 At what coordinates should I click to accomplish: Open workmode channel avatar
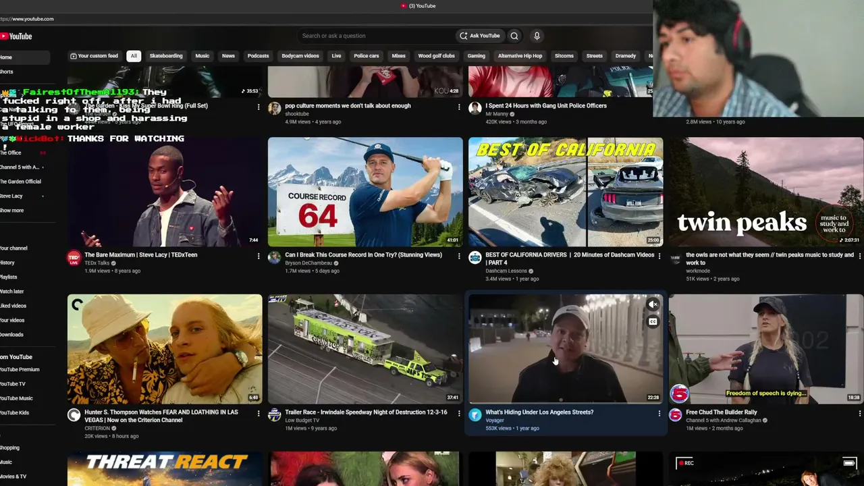click(x=675, y=258)
